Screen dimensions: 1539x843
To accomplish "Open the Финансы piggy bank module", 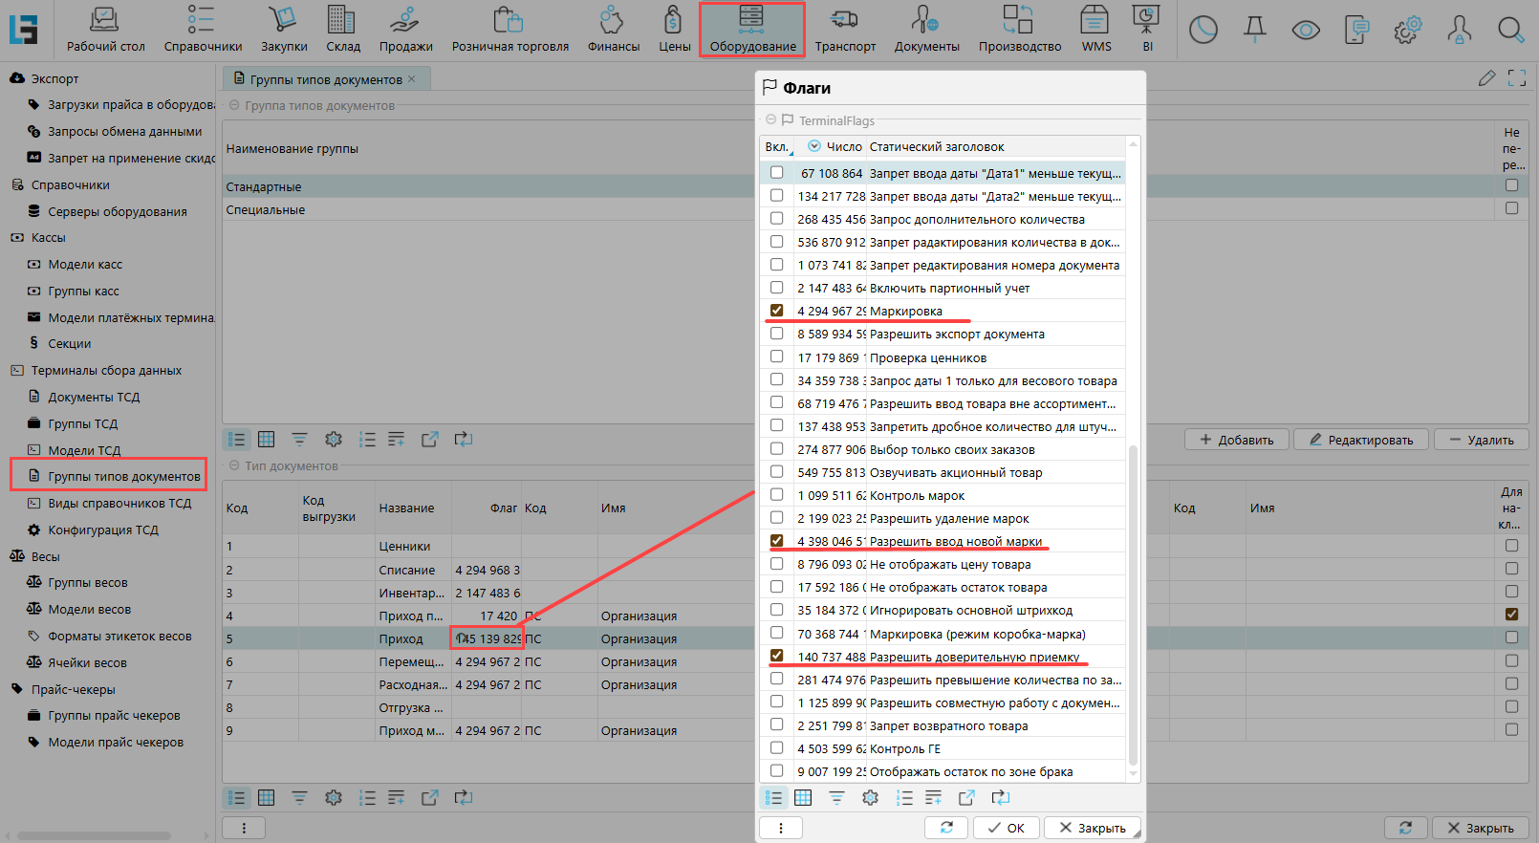I will coord(613,30).
